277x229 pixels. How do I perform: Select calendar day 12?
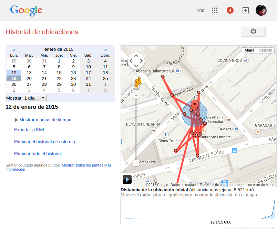(14, 73)
